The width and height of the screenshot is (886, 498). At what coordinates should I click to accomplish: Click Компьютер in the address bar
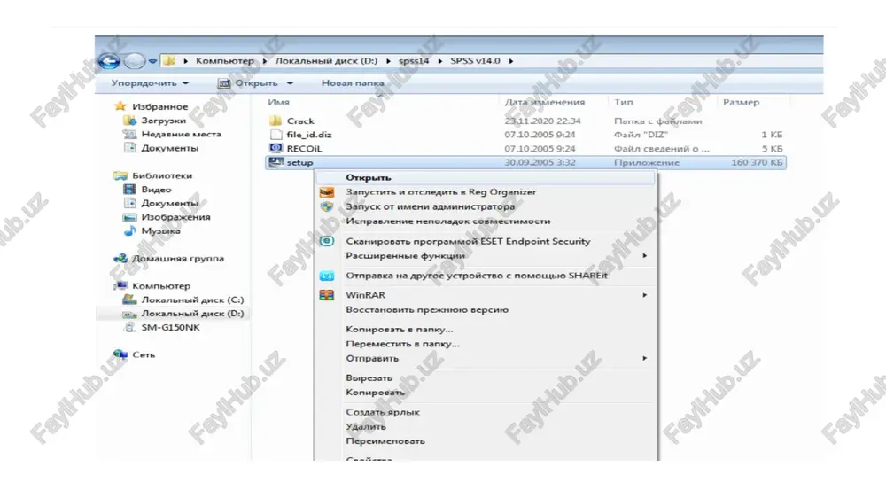click(x=225, y=60)
